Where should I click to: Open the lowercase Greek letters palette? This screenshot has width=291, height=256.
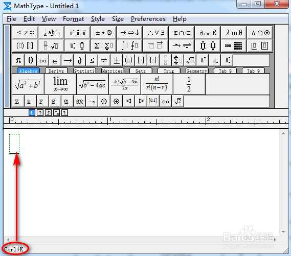pos(234,33)
